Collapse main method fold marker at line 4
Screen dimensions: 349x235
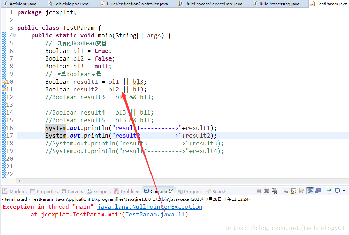point(14,35)
